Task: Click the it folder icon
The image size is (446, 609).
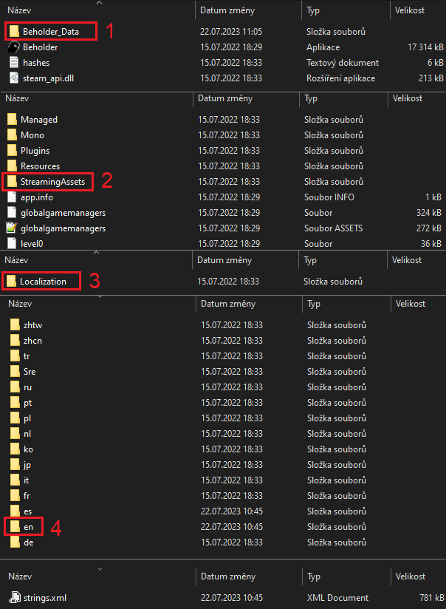Action: [x=15, y=480]
